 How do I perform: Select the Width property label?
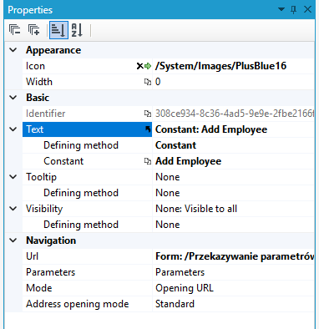39,82
